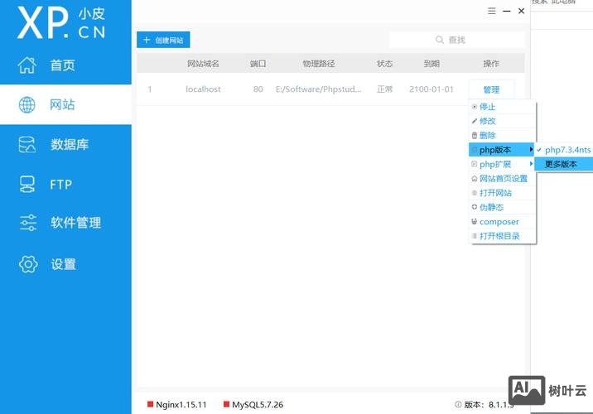Open the hamburger menu in title bar

[492, 11]
